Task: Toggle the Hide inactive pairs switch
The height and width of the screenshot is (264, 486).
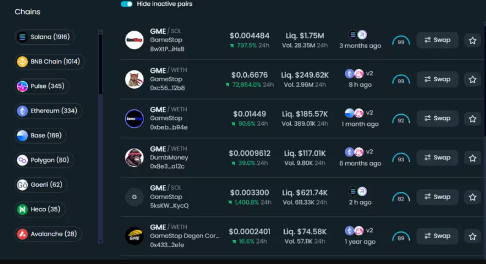Action: 127,4
